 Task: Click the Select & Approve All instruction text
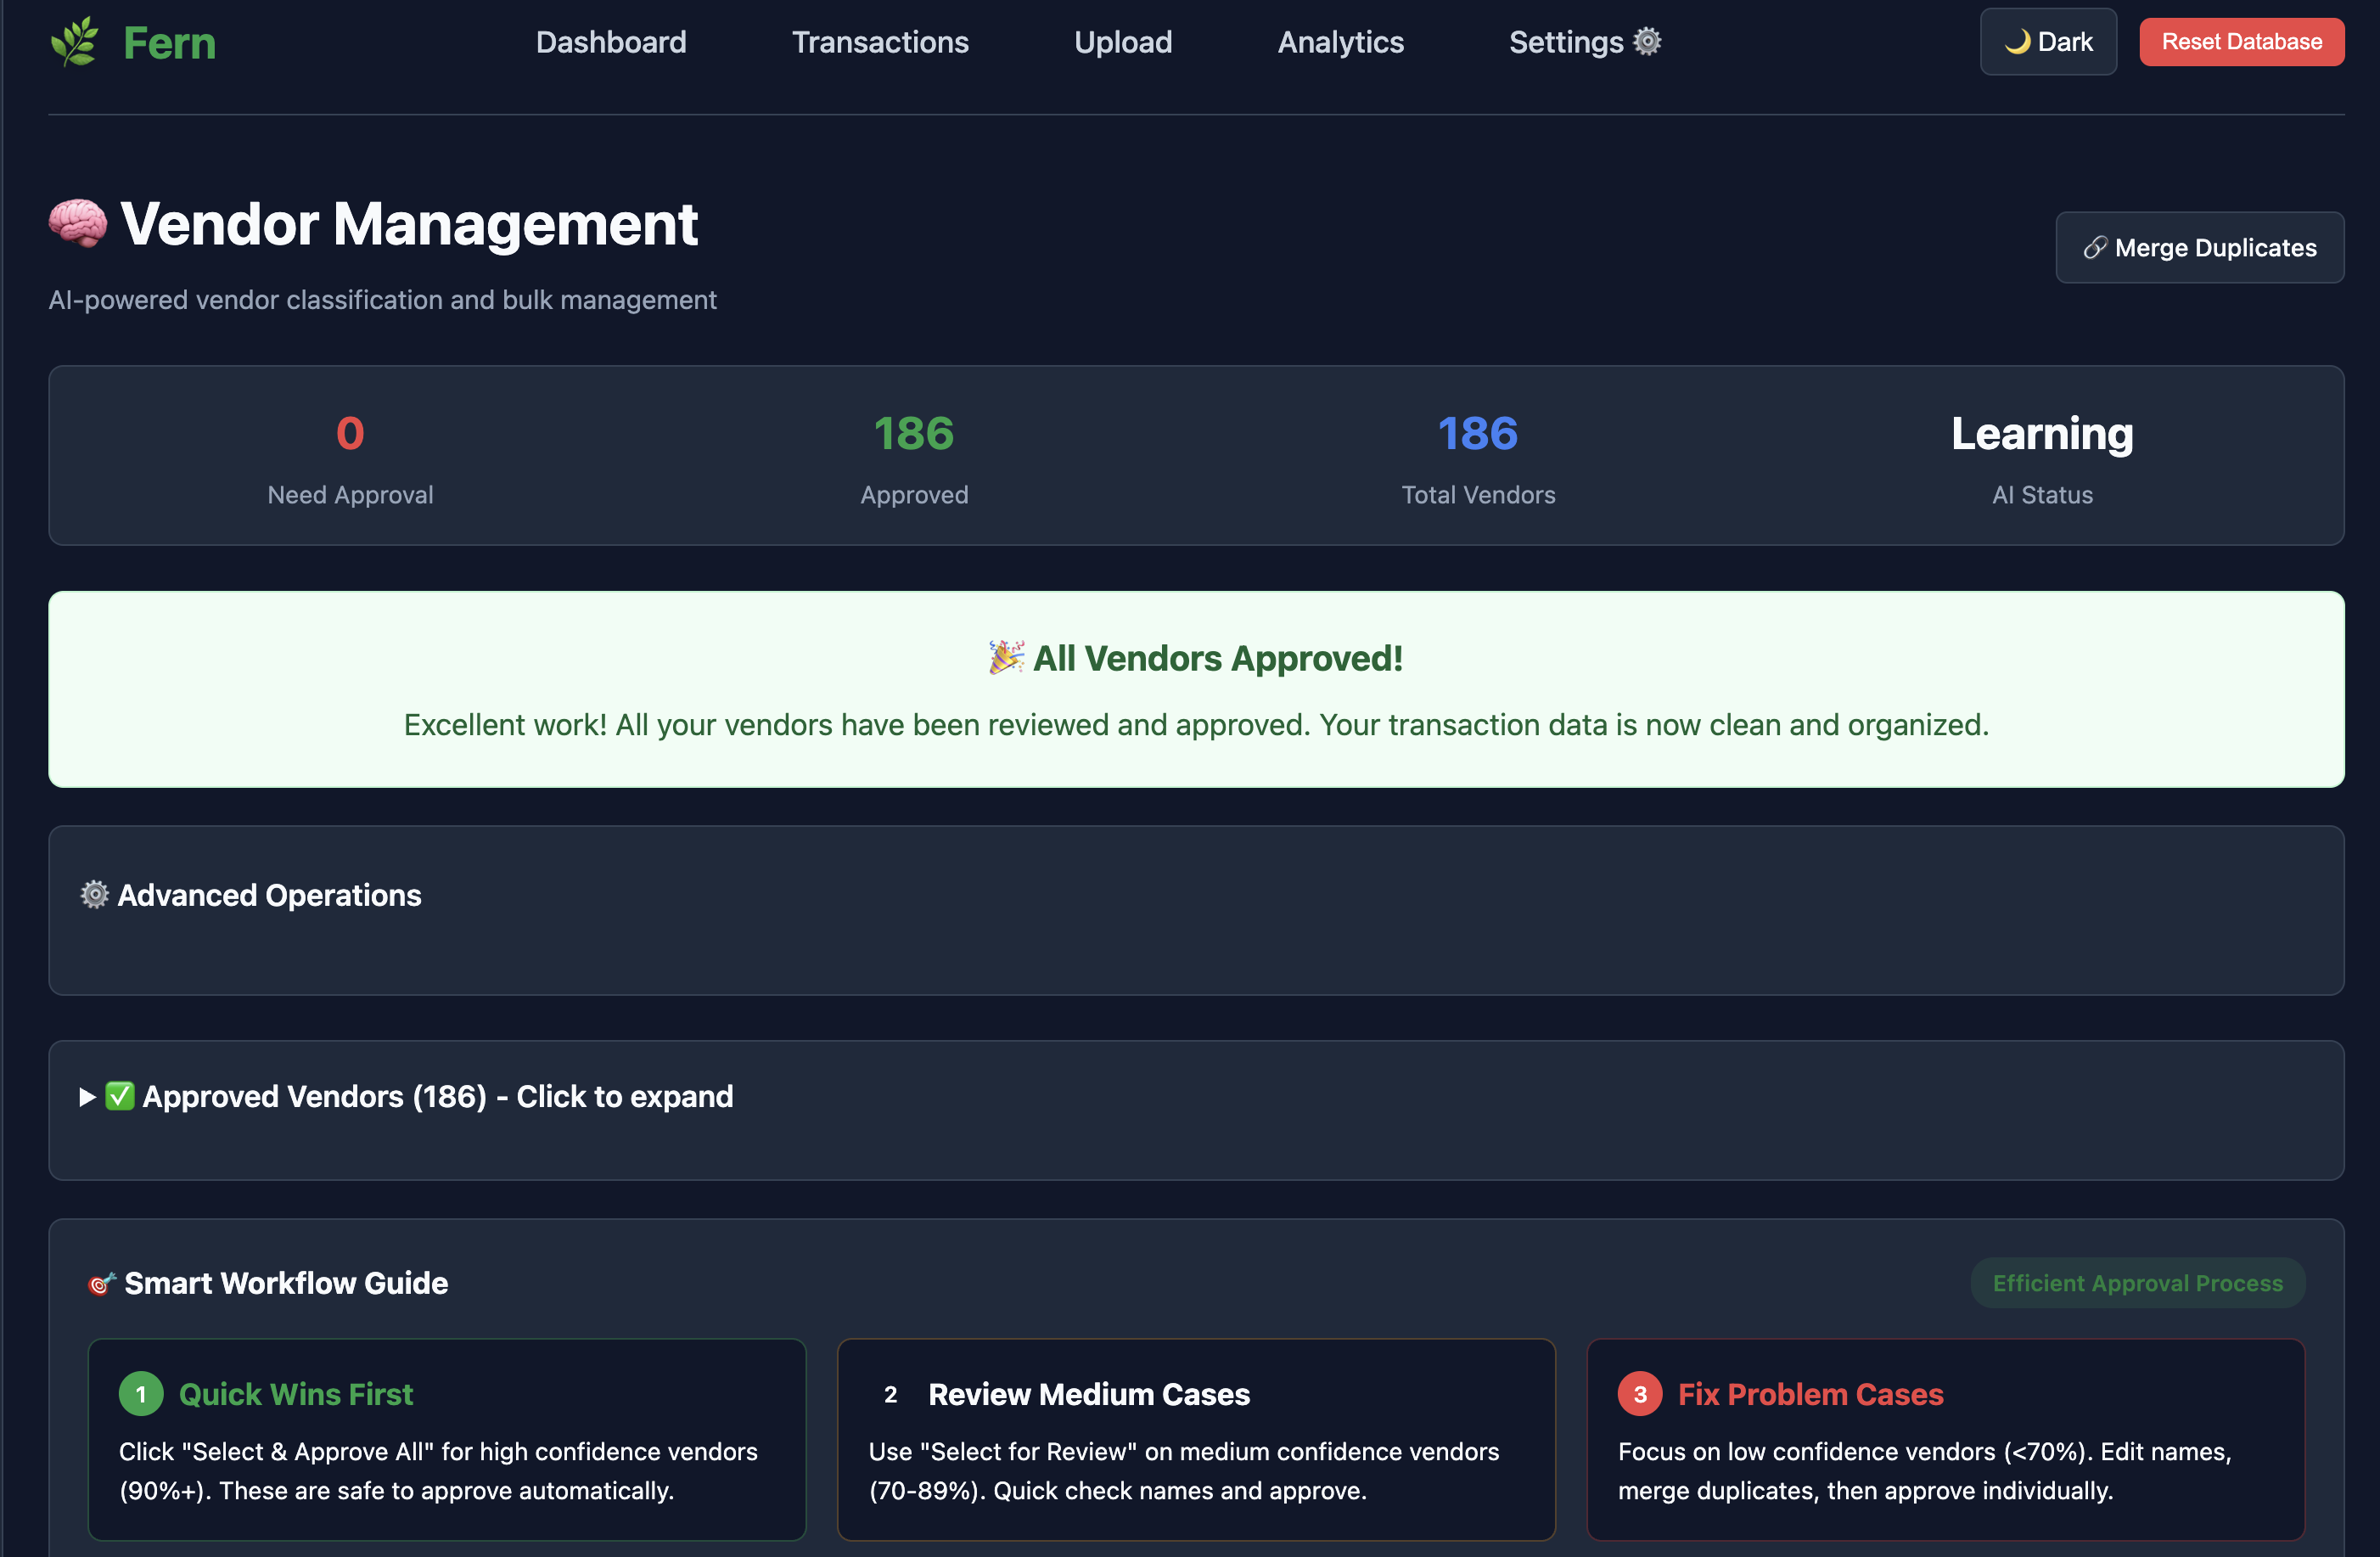click(x=438, y=1471)
